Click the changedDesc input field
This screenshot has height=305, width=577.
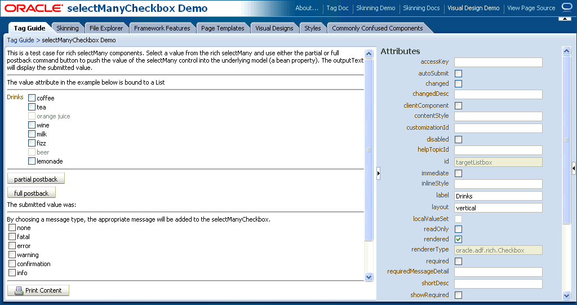point(498,94)
